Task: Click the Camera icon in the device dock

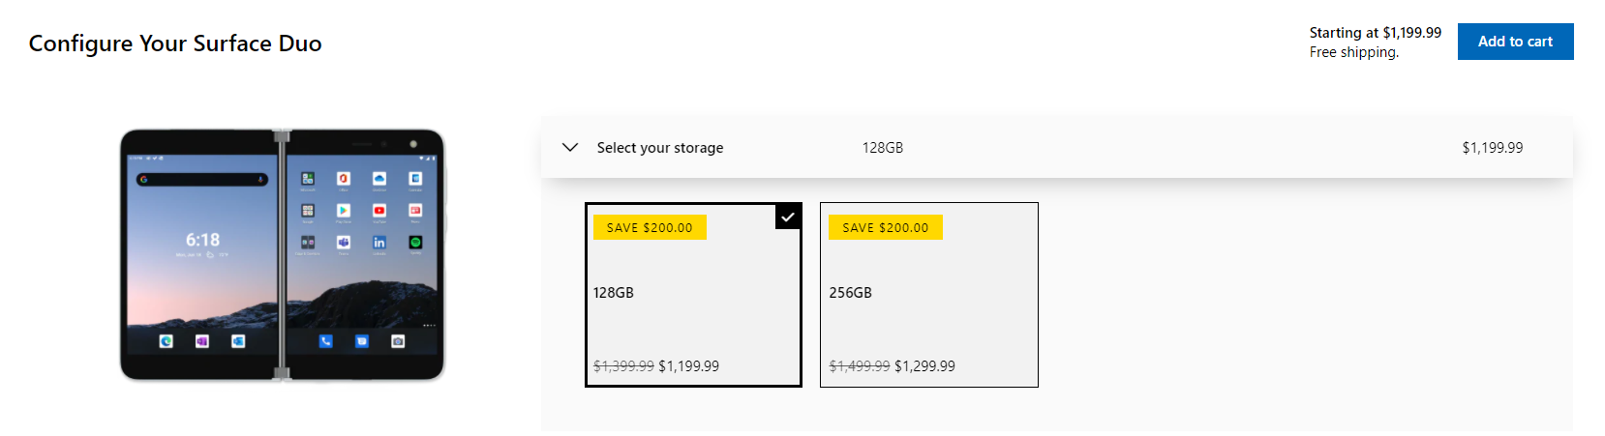Action: pyautogui.click(x=398, y=341)
